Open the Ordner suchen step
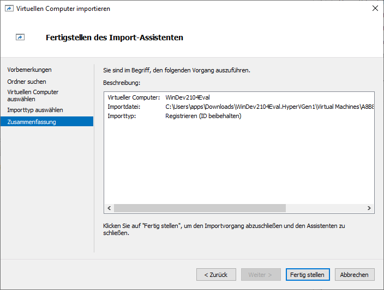 pos(27,82)
